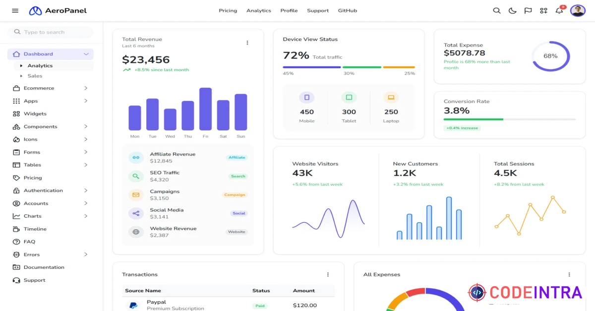Click the Charts line icon in sidebar
Image resolution: width=595 pixels, height=311 pixels.
[16, 216]
